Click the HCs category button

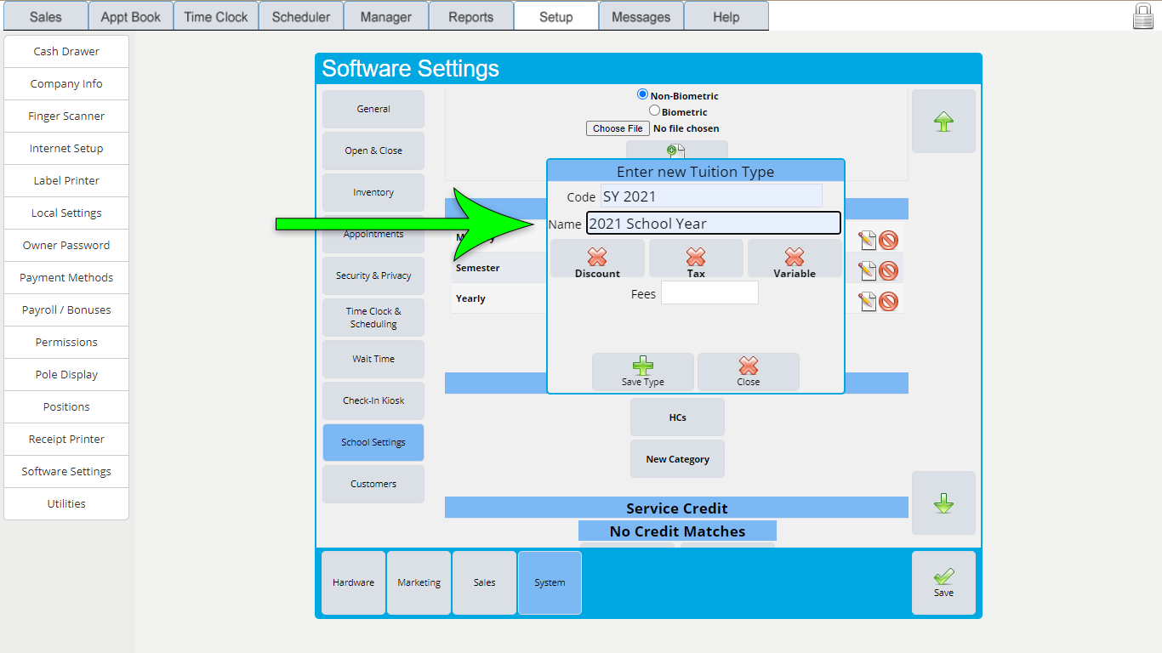click(677, 417)
